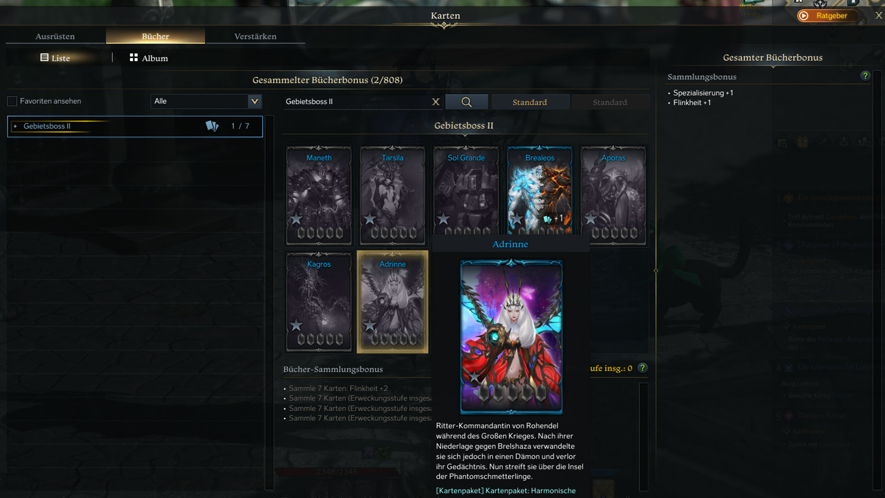Open the Sammlungsbonus help question mark

(865, 76)
